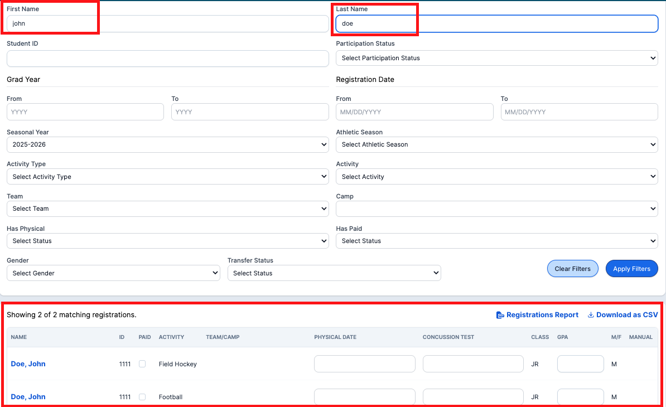
Task: Click the Football activity cell
Action: pos(170,397)
